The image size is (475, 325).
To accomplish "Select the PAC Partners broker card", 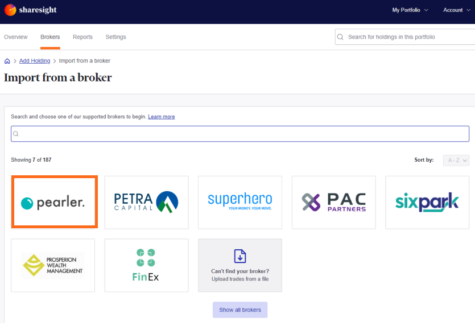I will [333, 203].
